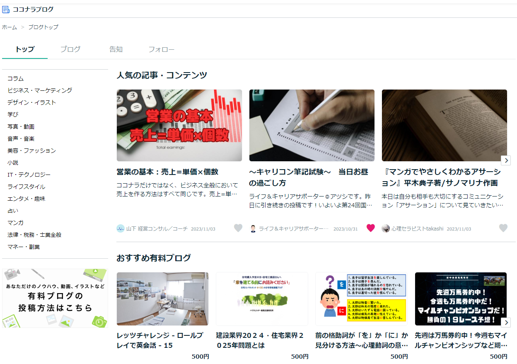Open 前の格助詞が「を」か「に」か title

pyautogui.click(x=362, y=340)
